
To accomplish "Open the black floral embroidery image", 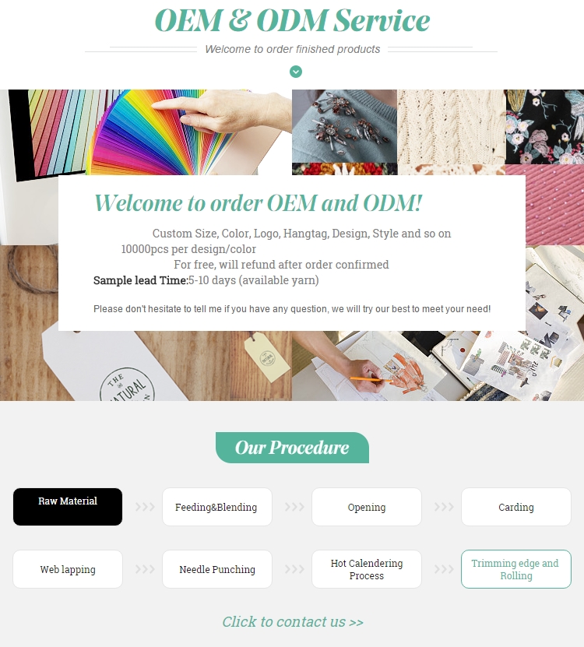I will [x=545, y=127].
